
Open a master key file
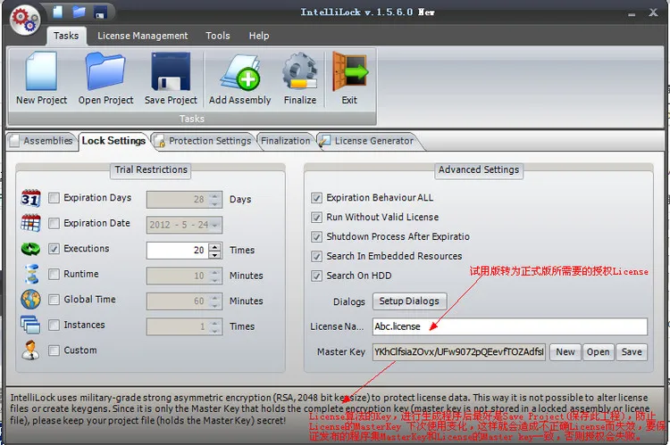coord(598,352)
